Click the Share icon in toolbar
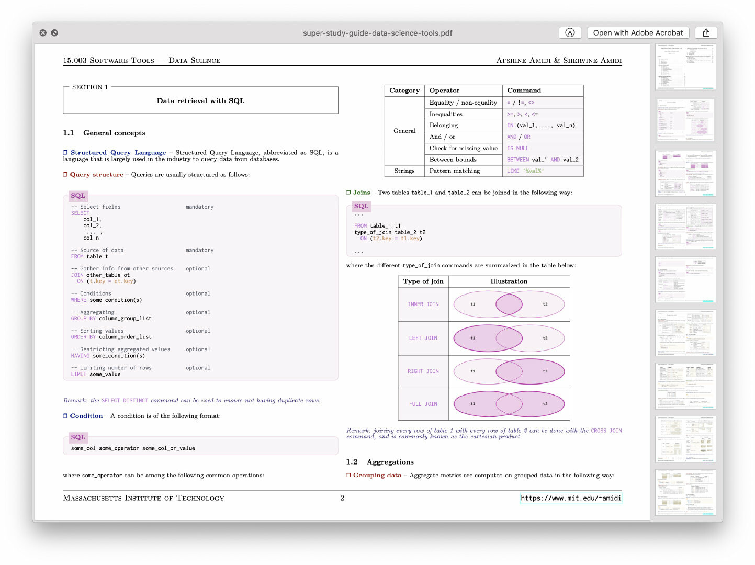 click(x=706, y=33)
